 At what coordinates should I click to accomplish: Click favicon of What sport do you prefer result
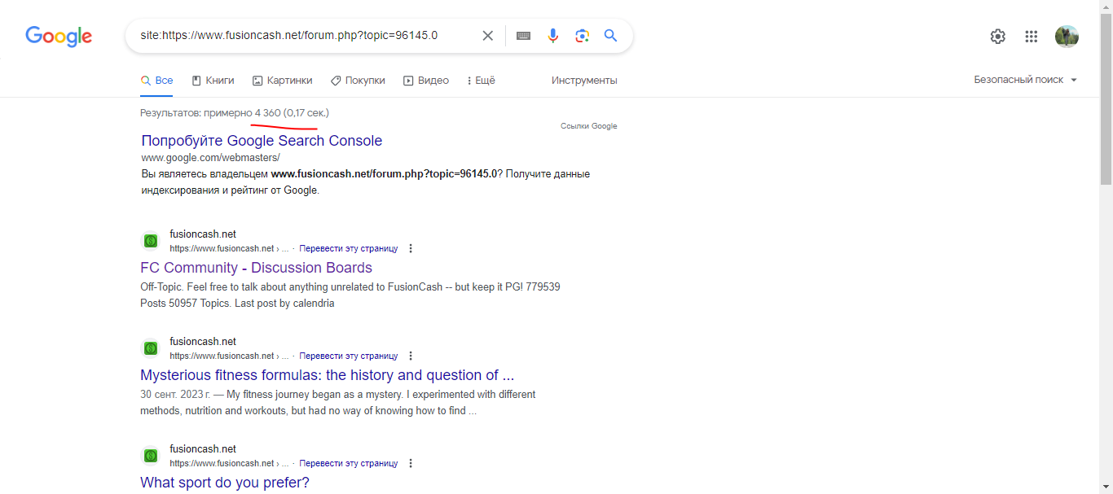[151, 456]
